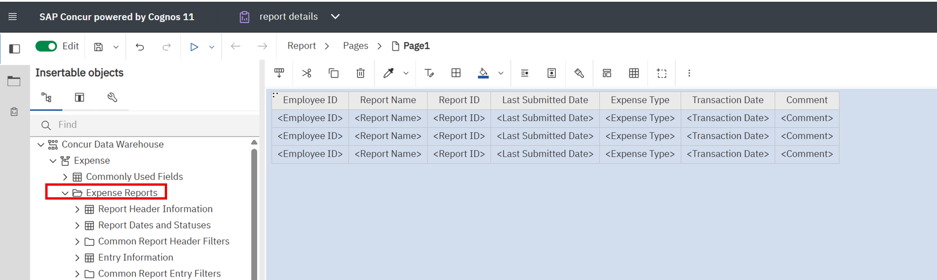Expand Entry Information
The width and height of the screenshot is (937, 280).
coord(77,258)
